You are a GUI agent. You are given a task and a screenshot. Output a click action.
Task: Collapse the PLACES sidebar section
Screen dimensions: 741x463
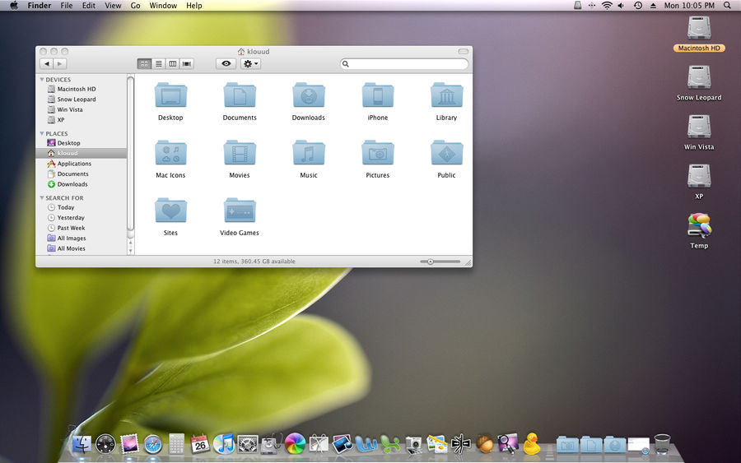coord(42,133)
